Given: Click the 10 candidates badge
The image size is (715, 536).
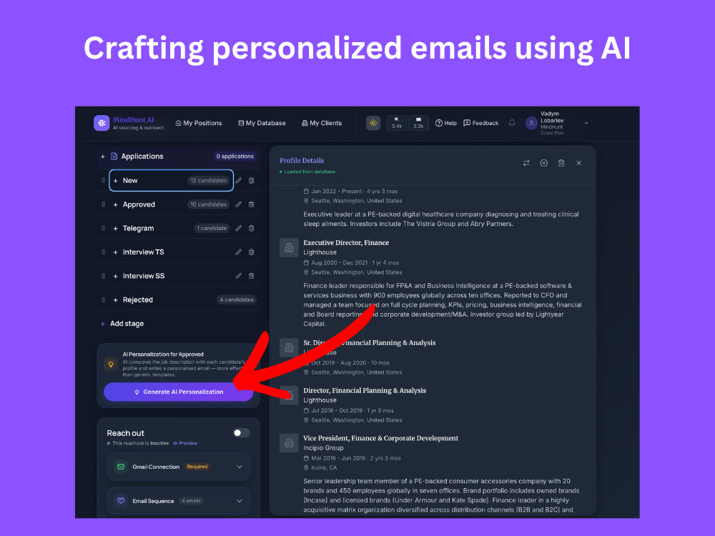Looking at the screenshot, I should click(x=208, y=204).
